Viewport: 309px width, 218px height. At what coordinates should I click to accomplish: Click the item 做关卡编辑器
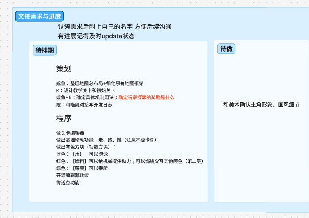tap(70, 133)
